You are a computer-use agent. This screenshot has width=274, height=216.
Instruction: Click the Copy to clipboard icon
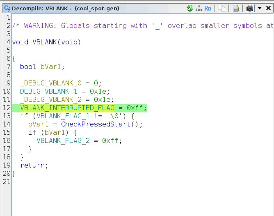tap(221, 8)
